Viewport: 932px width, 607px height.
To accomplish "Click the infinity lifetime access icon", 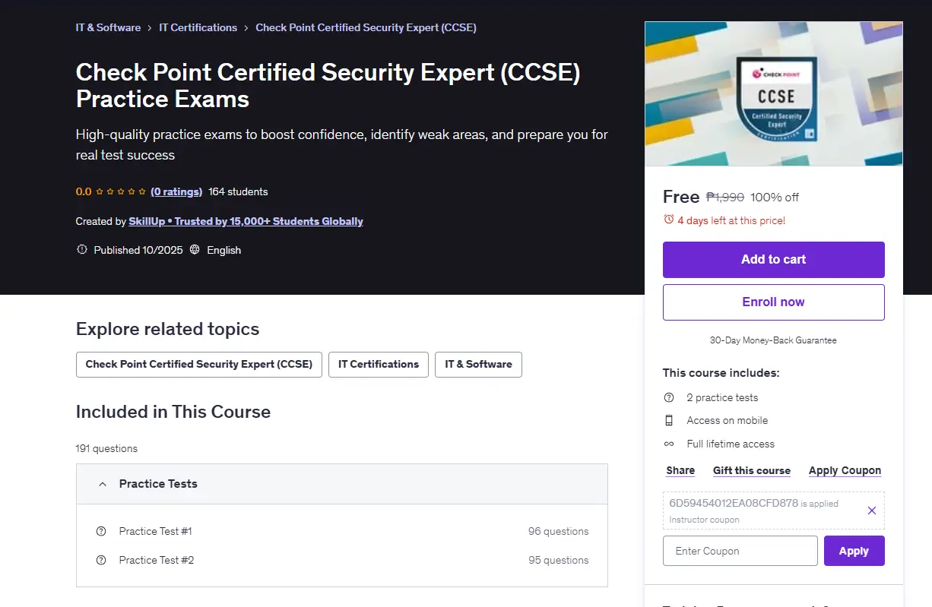I will click(669, 444).
